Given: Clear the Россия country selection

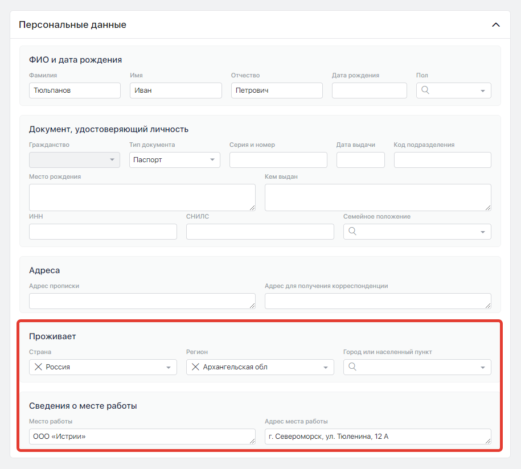Looking at the screenshot, I should point(38,367).
